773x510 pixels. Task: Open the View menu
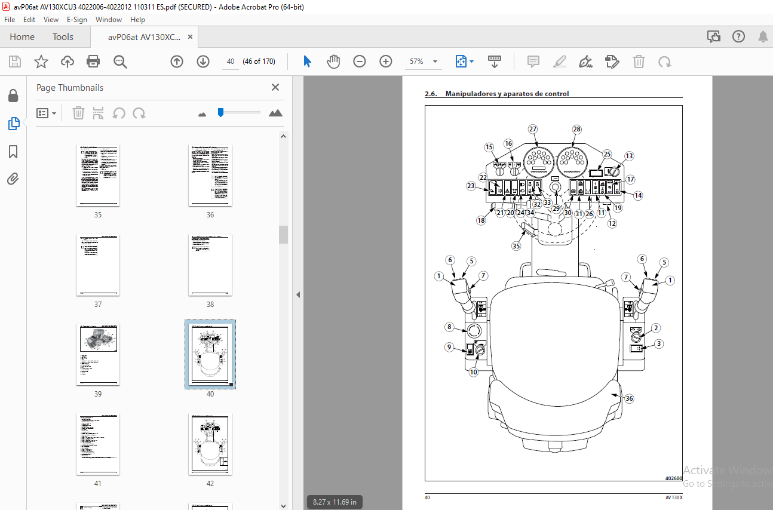[51, 20]
